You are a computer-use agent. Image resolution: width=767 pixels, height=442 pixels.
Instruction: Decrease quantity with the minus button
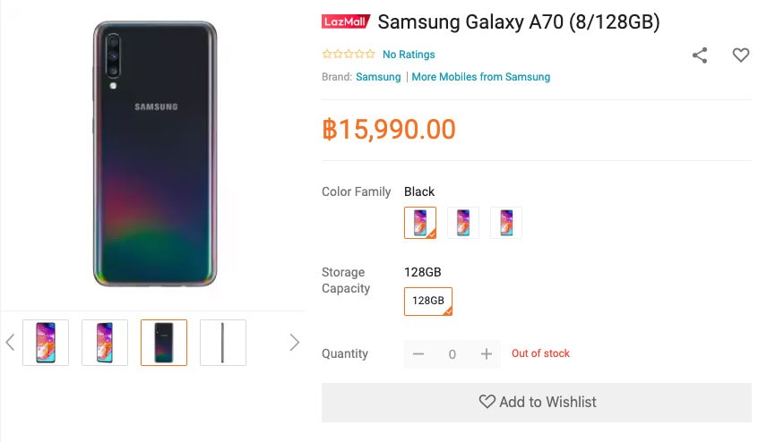tap(418, 354)
